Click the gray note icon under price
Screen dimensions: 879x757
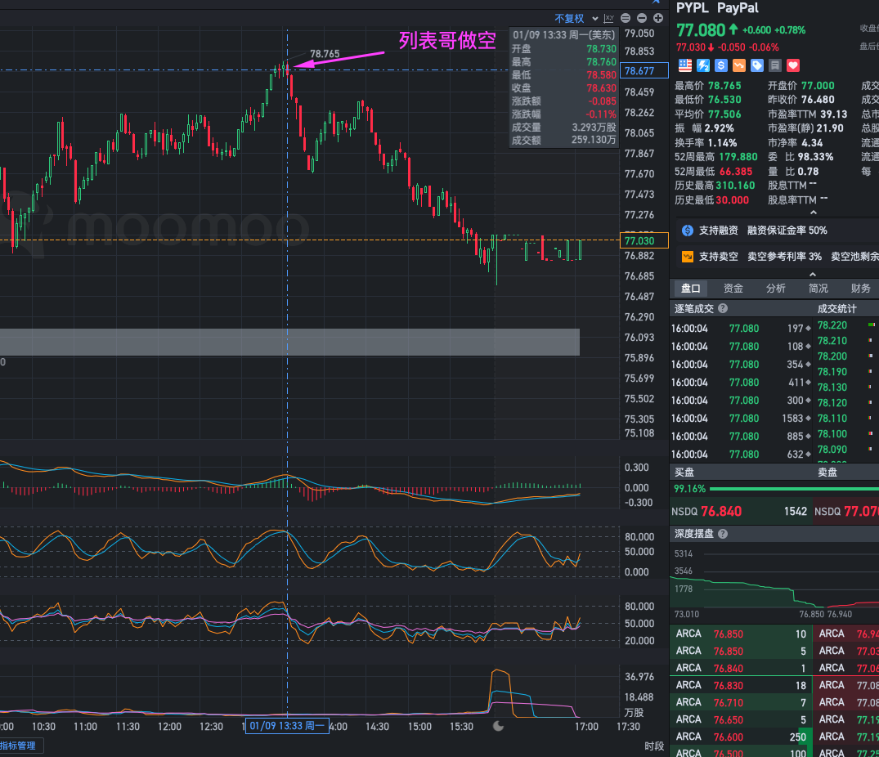click(774, 65)
